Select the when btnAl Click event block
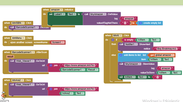 coord(117,36)
